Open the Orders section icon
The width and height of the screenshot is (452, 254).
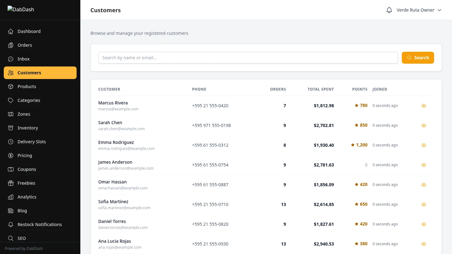click(x=11, y=45)
